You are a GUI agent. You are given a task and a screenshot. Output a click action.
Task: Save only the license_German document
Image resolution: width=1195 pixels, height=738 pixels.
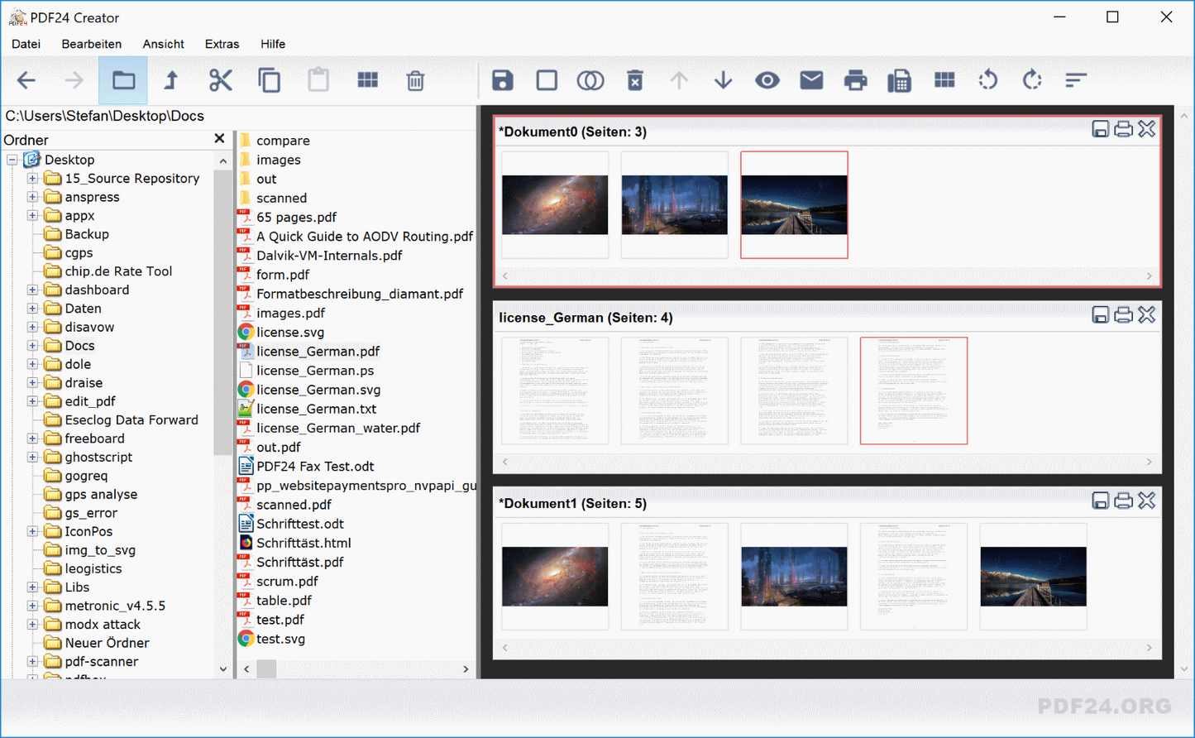[1100, 314]
